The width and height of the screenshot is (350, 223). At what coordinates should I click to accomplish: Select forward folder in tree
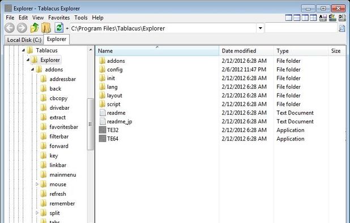click(x=59, y=146)
